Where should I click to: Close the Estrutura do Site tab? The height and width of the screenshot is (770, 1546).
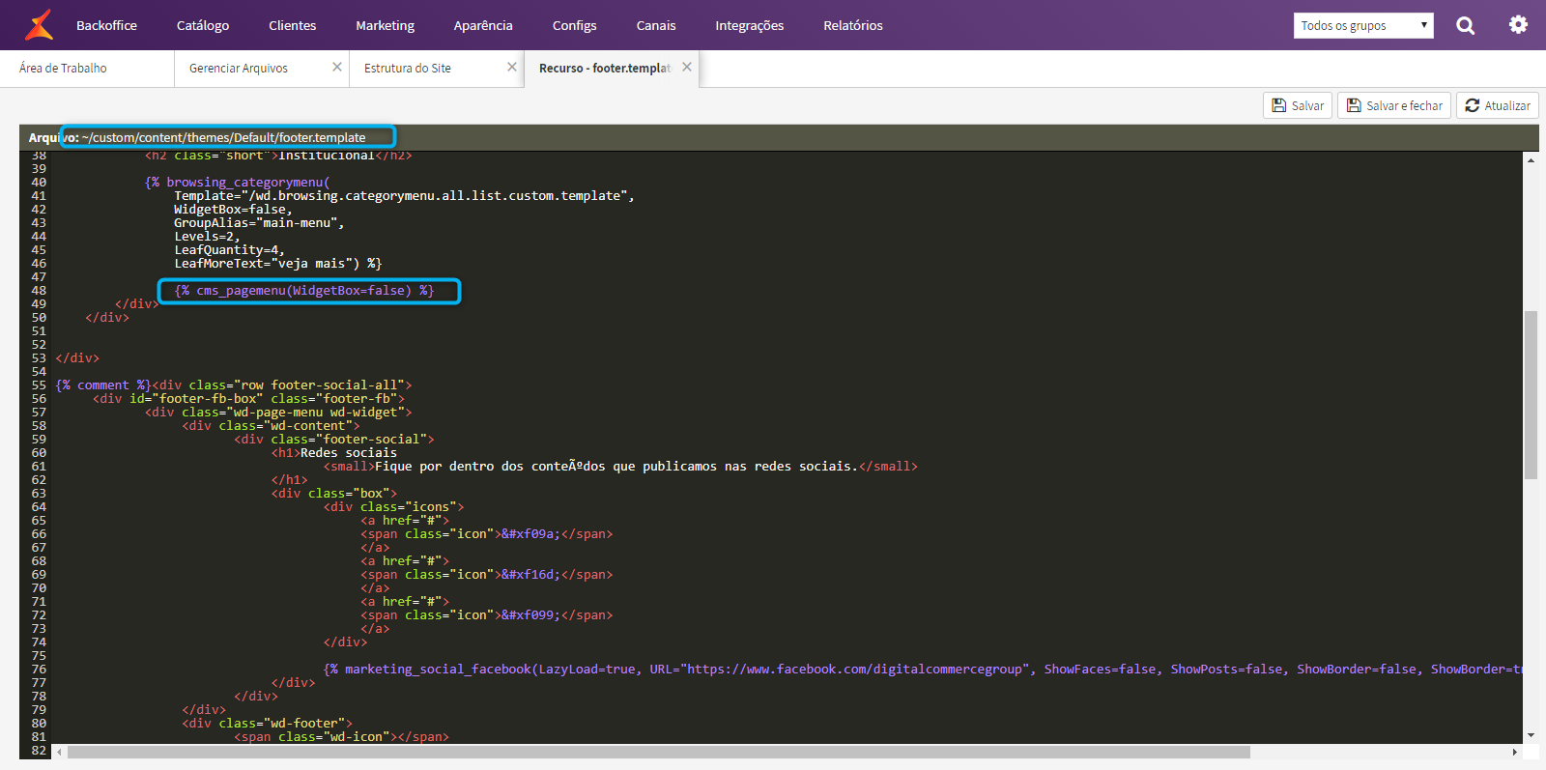click(512, 67)
